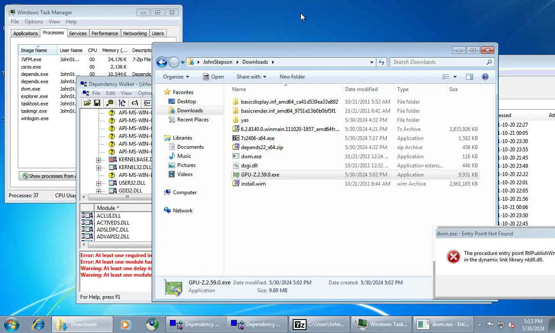Image resolution: width=555 pixels, height=333 pixels.
Task: Select the GPU-Z.2.59.0.exe file
Action: pyautogui.click(x=355, y=175)
